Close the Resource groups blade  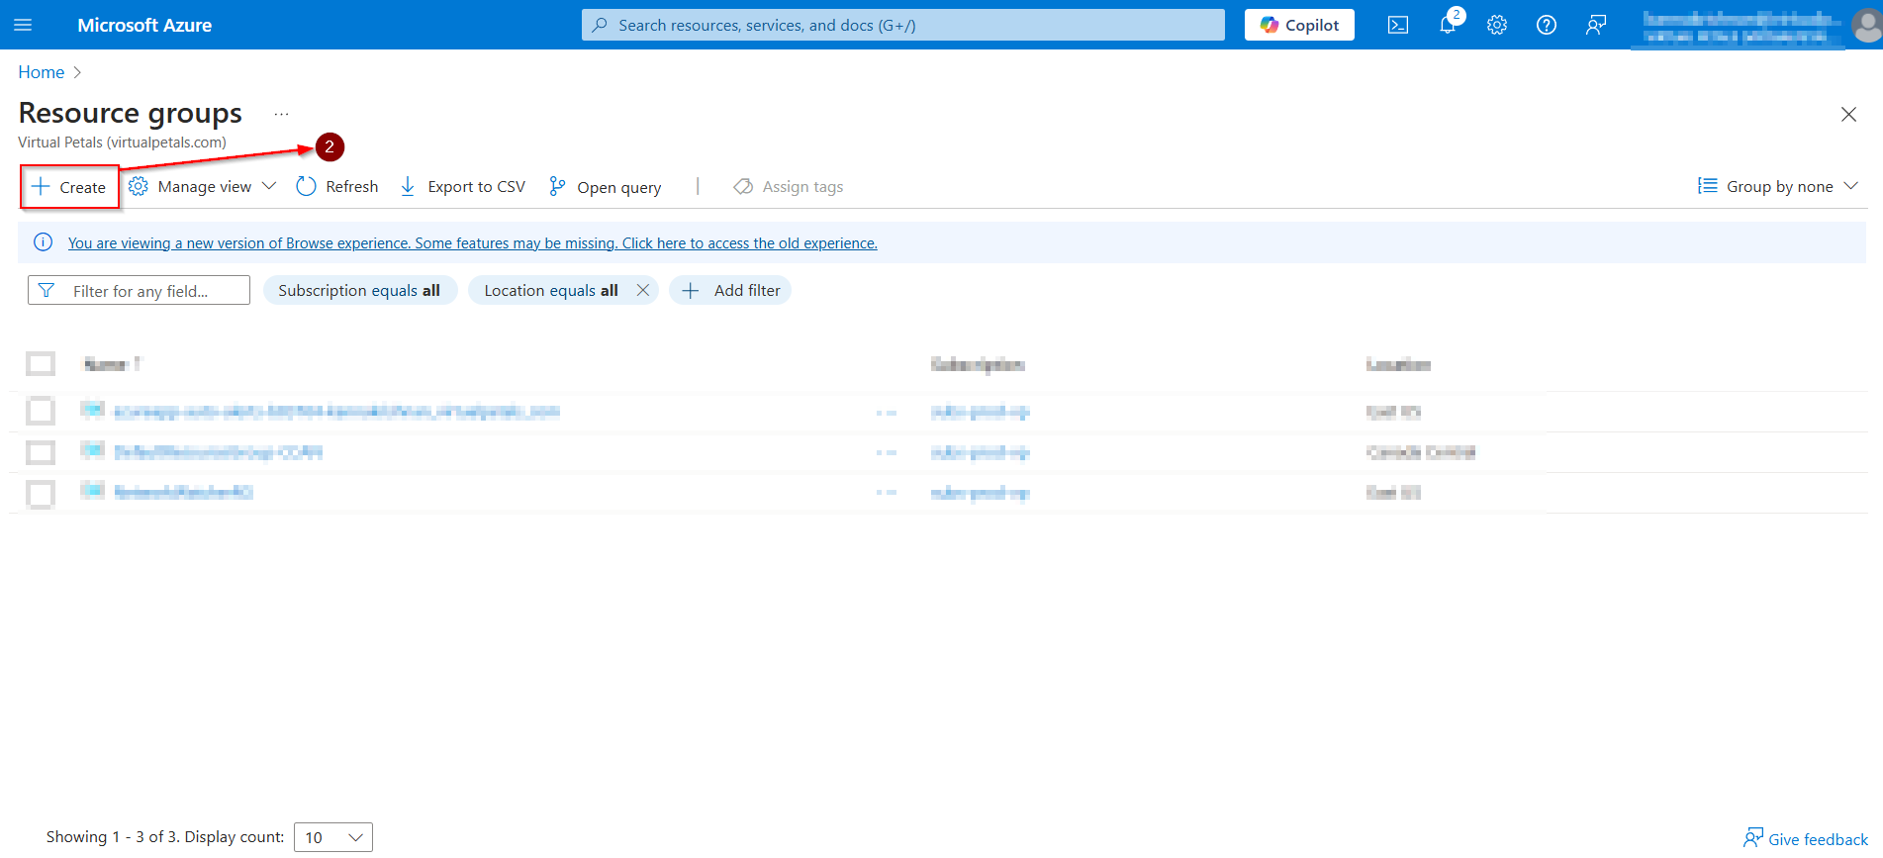tap(1848, 114)
